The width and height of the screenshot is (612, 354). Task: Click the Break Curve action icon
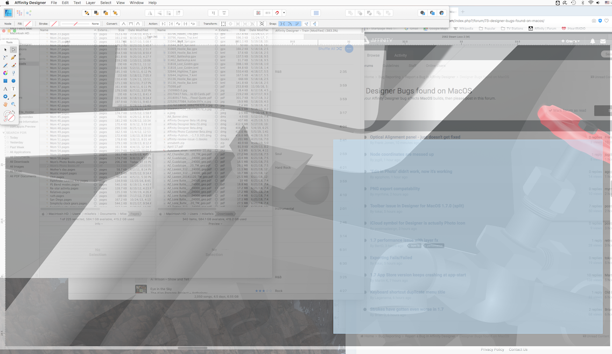click(x=164, y=24)
